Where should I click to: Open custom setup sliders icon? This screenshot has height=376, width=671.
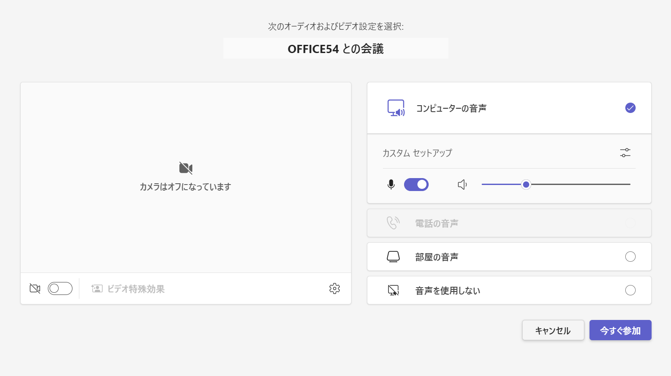[625, 153]
